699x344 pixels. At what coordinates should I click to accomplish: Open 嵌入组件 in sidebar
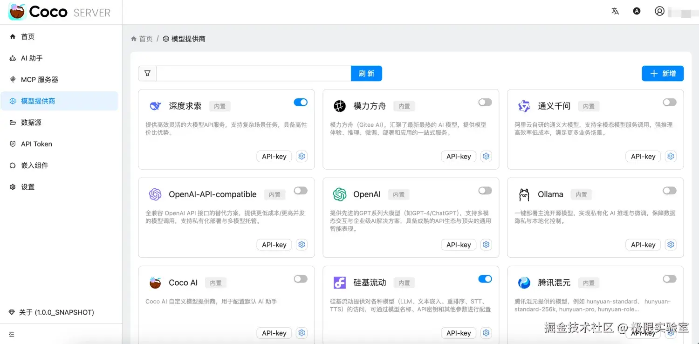[x=59, y=165]
